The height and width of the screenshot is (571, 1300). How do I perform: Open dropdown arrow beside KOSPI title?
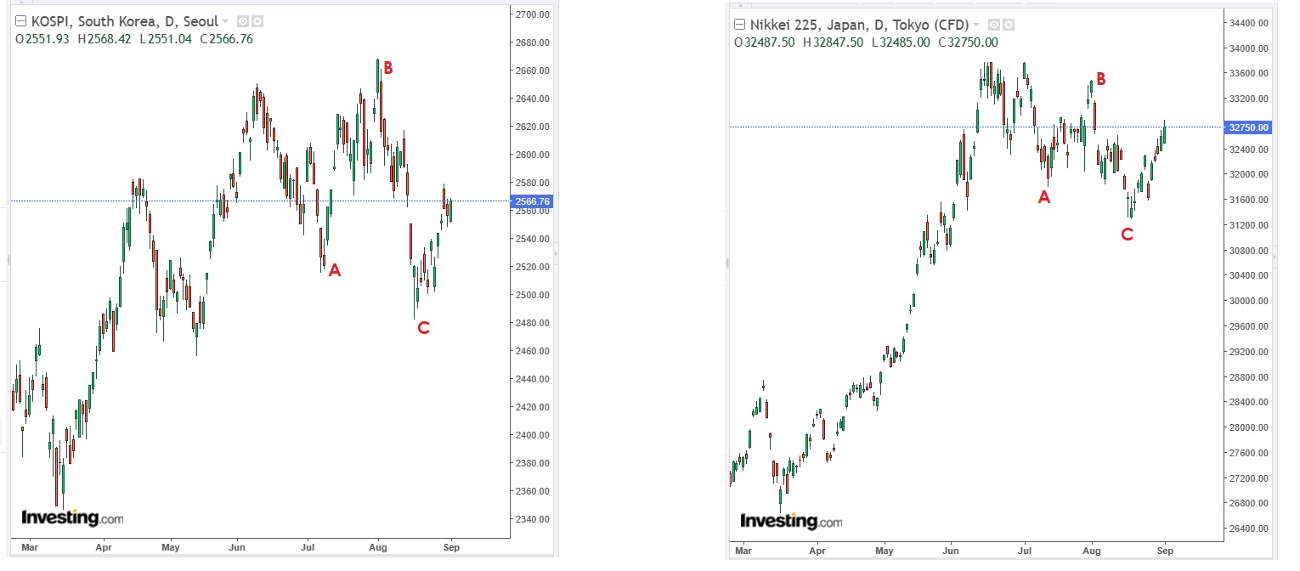tap(225, 21)
